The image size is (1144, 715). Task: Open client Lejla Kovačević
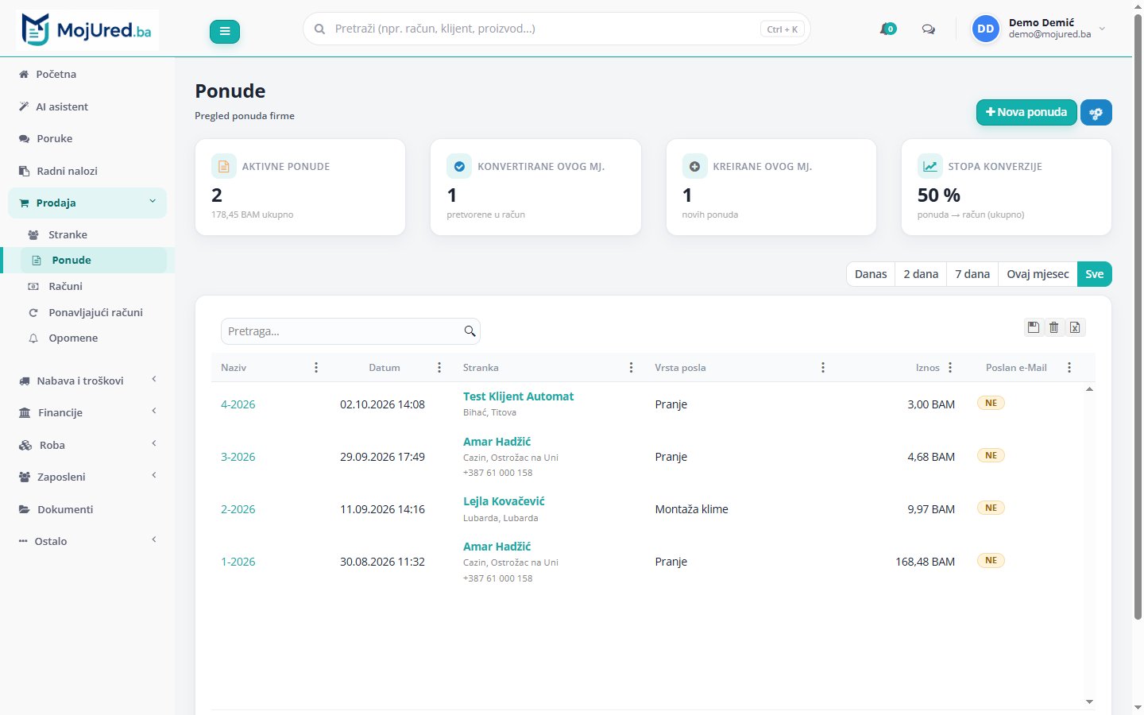coord(504,501)
